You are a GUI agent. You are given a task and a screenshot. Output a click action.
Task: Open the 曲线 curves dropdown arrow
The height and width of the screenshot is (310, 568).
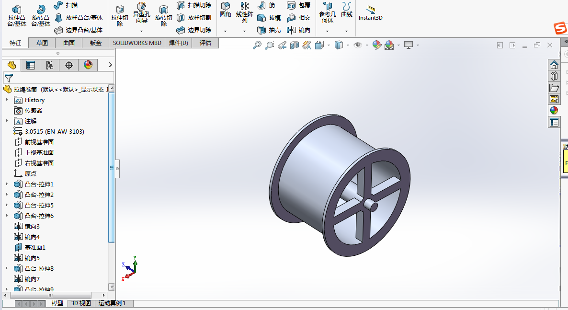pos(347,32)
